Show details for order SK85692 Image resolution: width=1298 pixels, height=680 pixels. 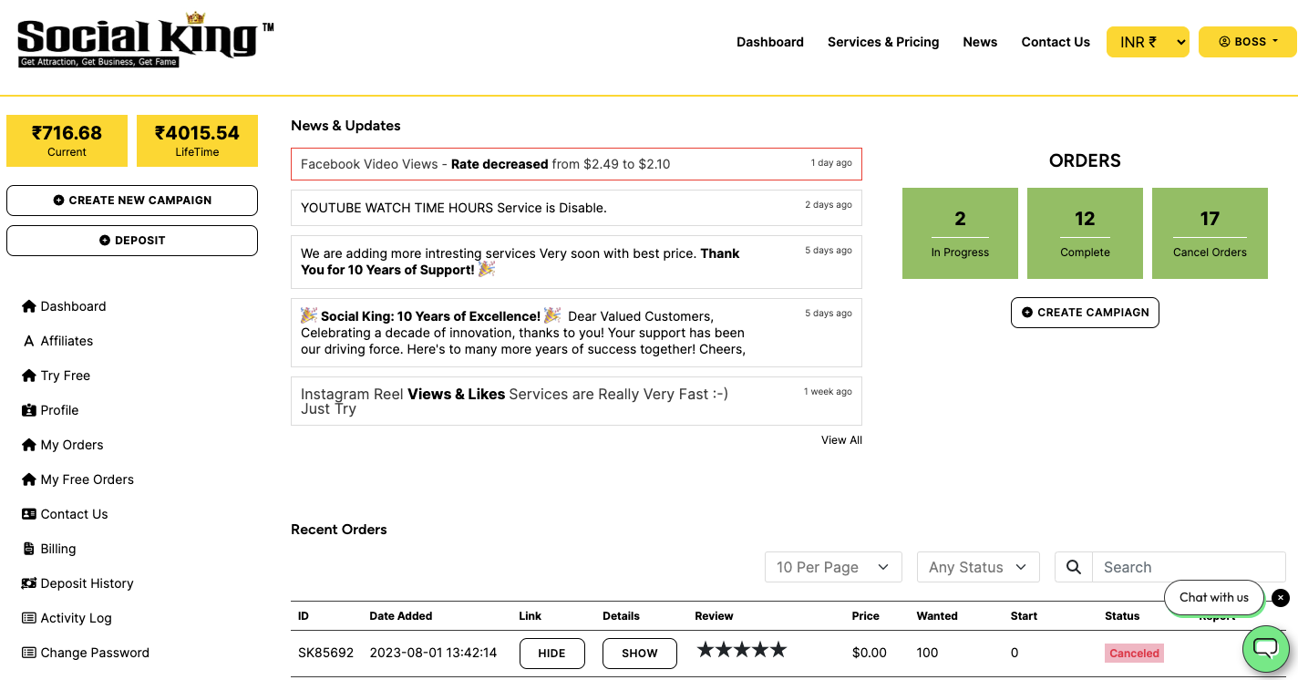(x=639, y=654)
